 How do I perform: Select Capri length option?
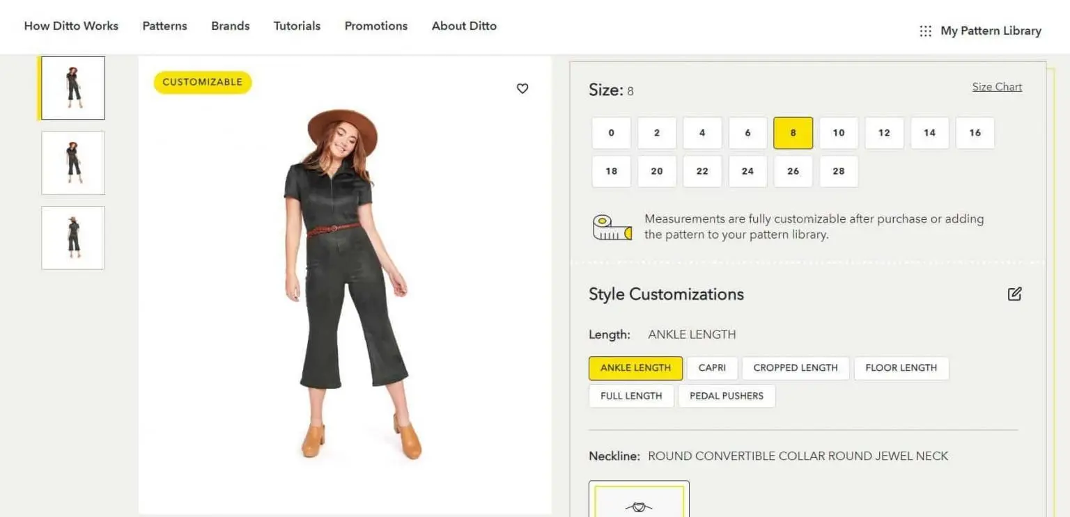(712, 368)
